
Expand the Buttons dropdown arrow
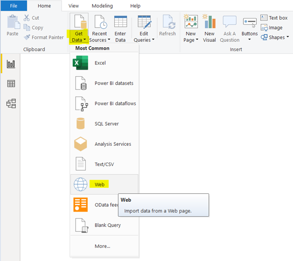tap(249, 40)
